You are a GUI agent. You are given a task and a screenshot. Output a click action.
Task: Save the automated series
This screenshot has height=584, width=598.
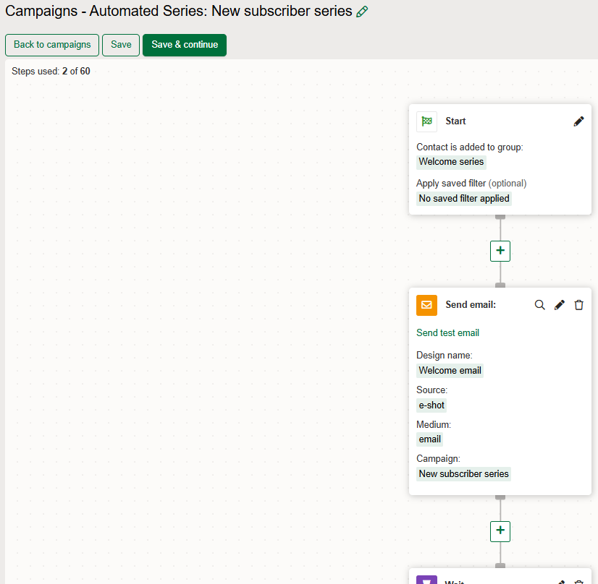[120, 45]
